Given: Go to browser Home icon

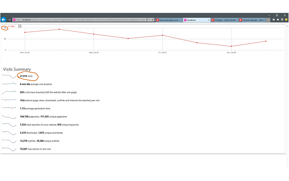Looking at the screenshot, I should [x=274, y=20].
